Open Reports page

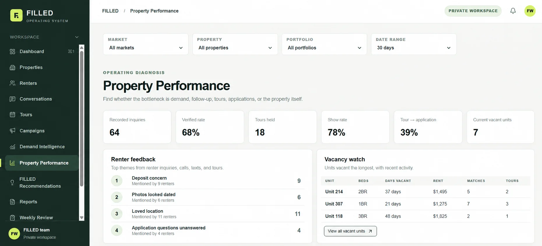42,202
